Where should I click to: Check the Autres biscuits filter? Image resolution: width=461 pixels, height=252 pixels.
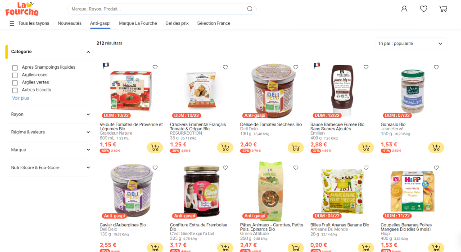coord(15,90)
